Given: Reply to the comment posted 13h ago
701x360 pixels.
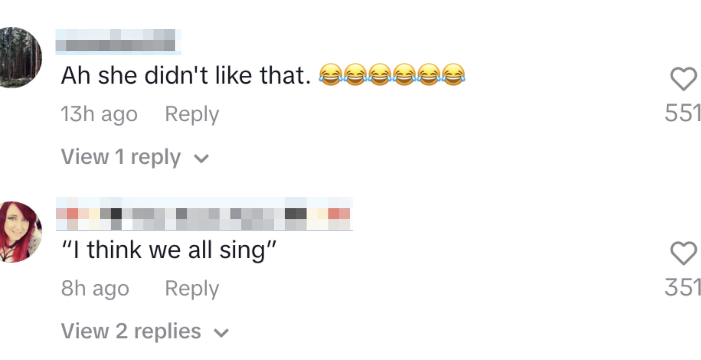Looking at the screenshot, I should click(x=192, y=114).
